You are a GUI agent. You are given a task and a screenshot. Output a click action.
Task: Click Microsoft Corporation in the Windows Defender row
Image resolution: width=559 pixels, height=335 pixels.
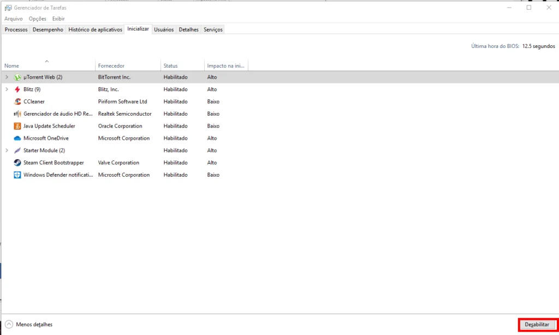click(124, 175)
